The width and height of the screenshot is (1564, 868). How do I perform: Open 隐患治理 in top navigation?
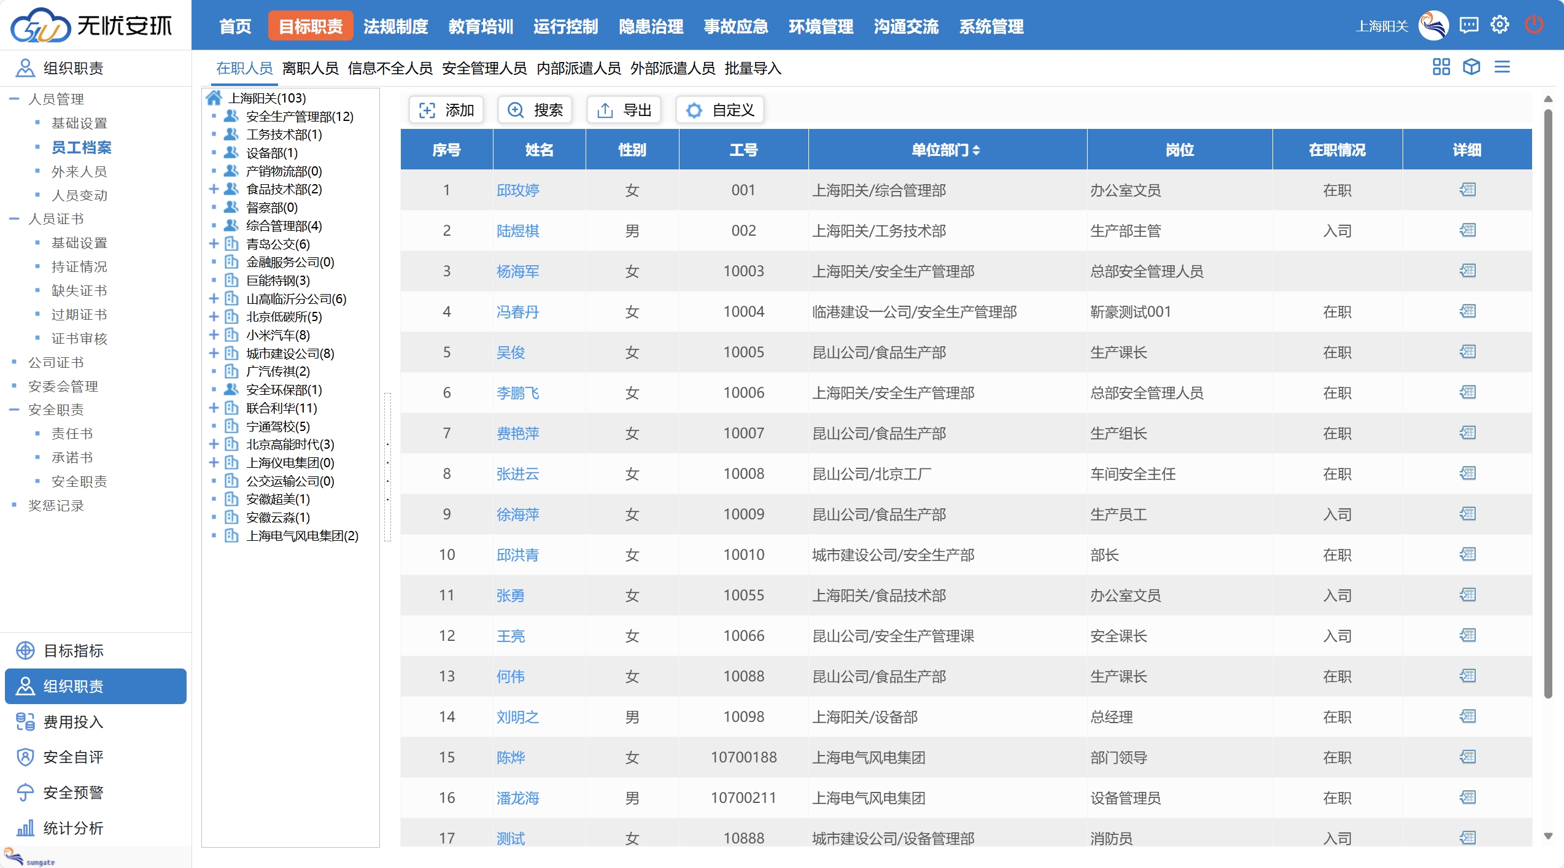pos(651,26)
